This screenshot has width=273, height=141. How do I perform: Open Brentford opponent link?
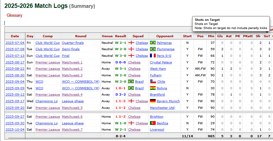pyautogui.click(x=157, y=95)
